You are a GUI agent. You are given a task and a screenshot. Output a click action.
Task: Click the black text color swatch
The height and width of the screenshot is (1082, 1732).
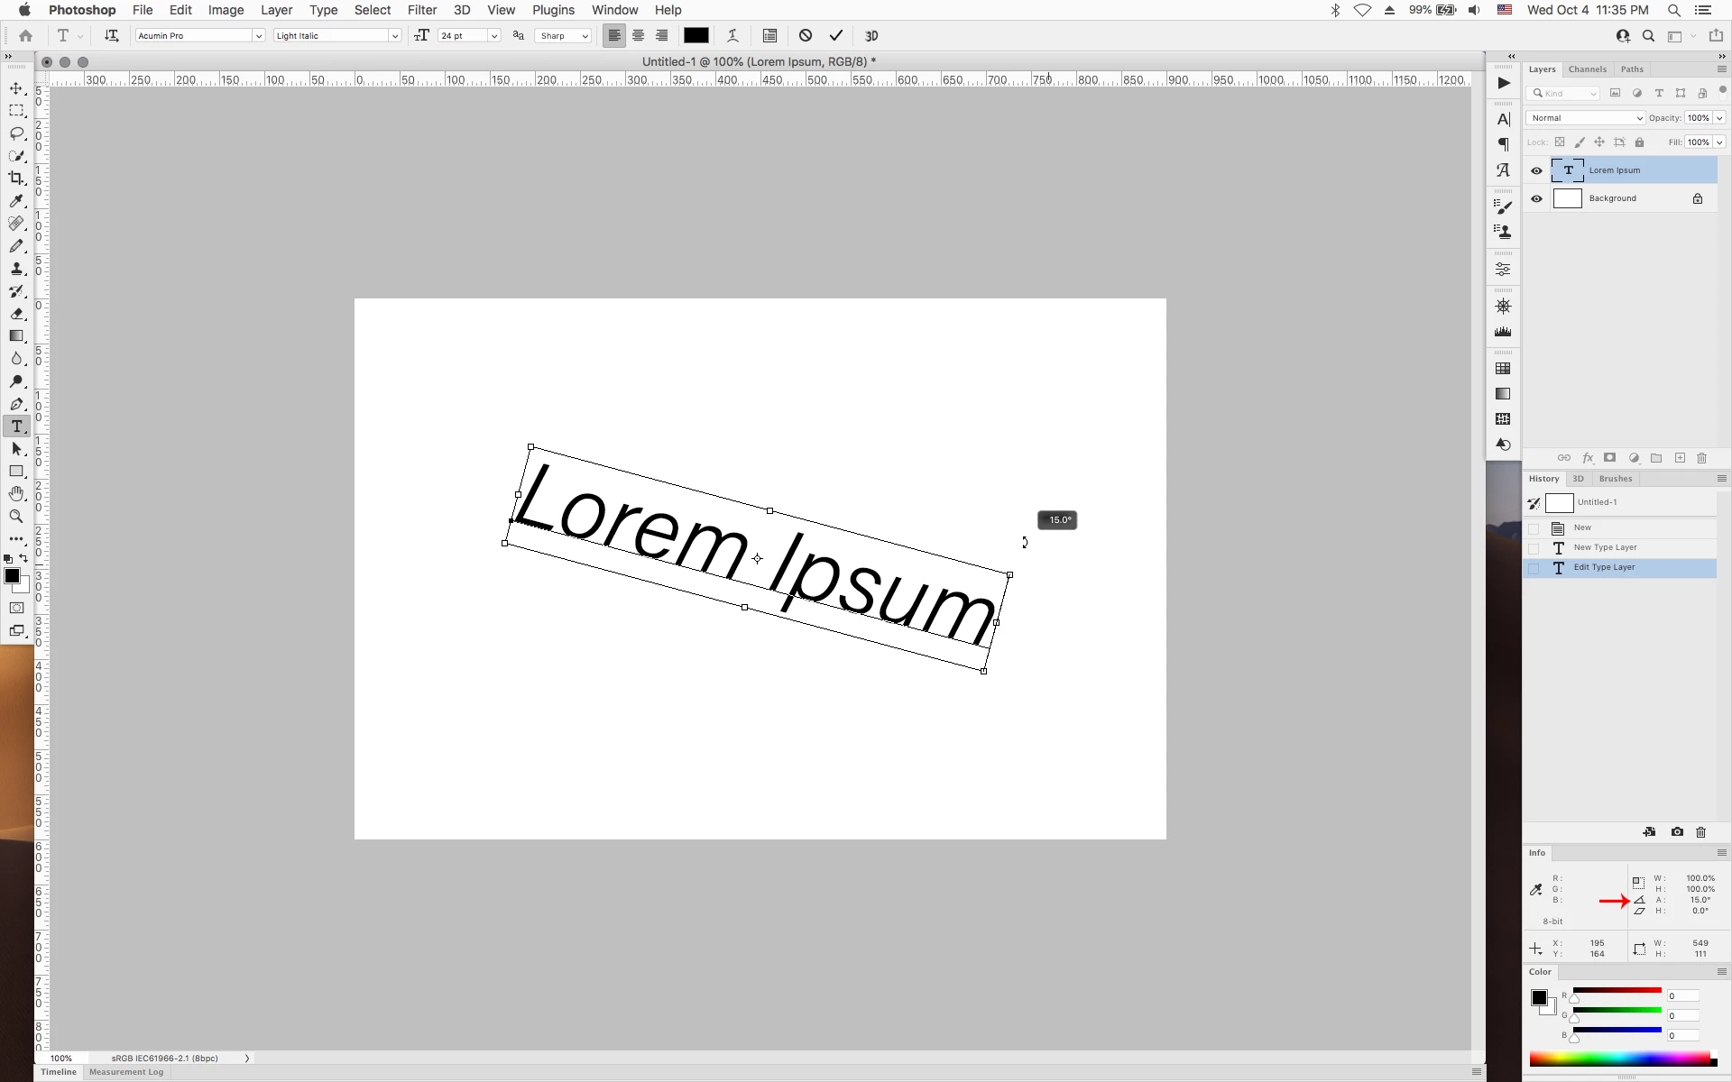(x=696, y=36)
